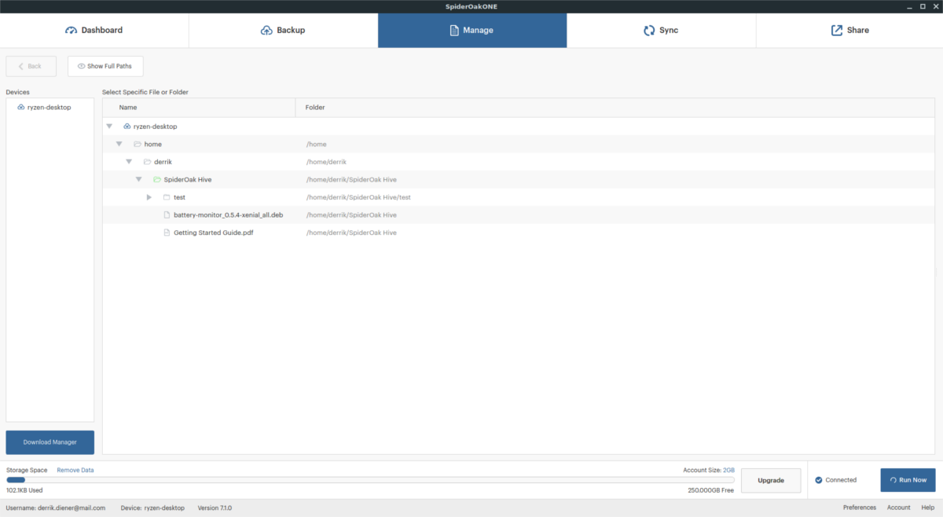Click the Manage document icon
This screenshot has width=943, height=517.
[454, 30]
